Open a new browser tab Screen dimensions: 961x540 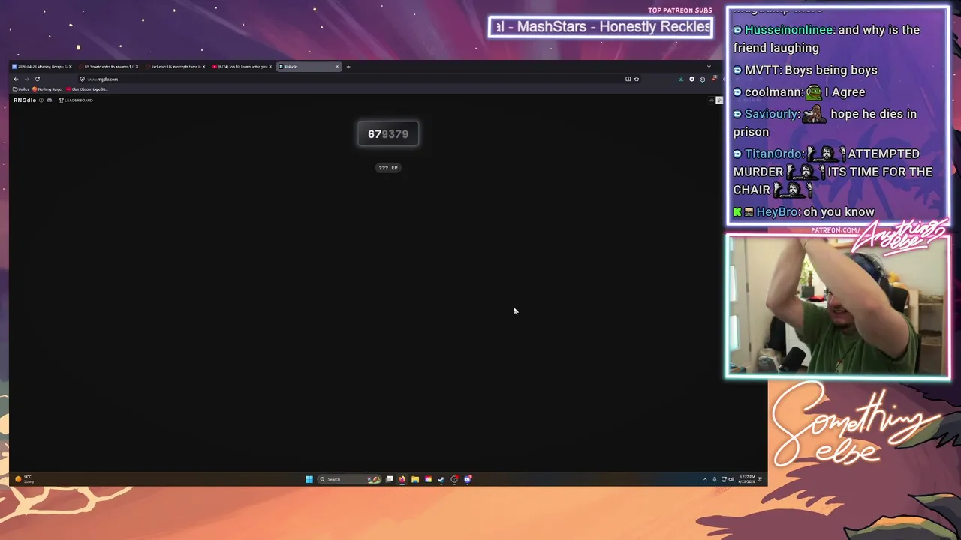coord(348,67)
